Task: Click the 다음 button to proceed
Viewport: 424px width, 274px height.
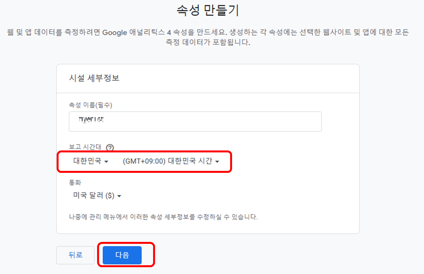Action: (122, 255)
